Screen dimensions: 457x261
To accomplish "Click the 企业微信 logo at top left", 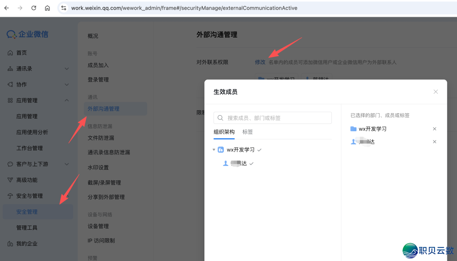I will pos(27,34).
